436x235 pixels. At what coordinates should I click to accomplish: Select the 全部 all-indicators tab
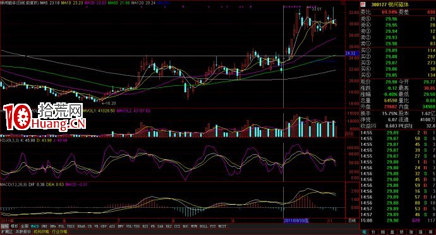[x=25, y=226]
